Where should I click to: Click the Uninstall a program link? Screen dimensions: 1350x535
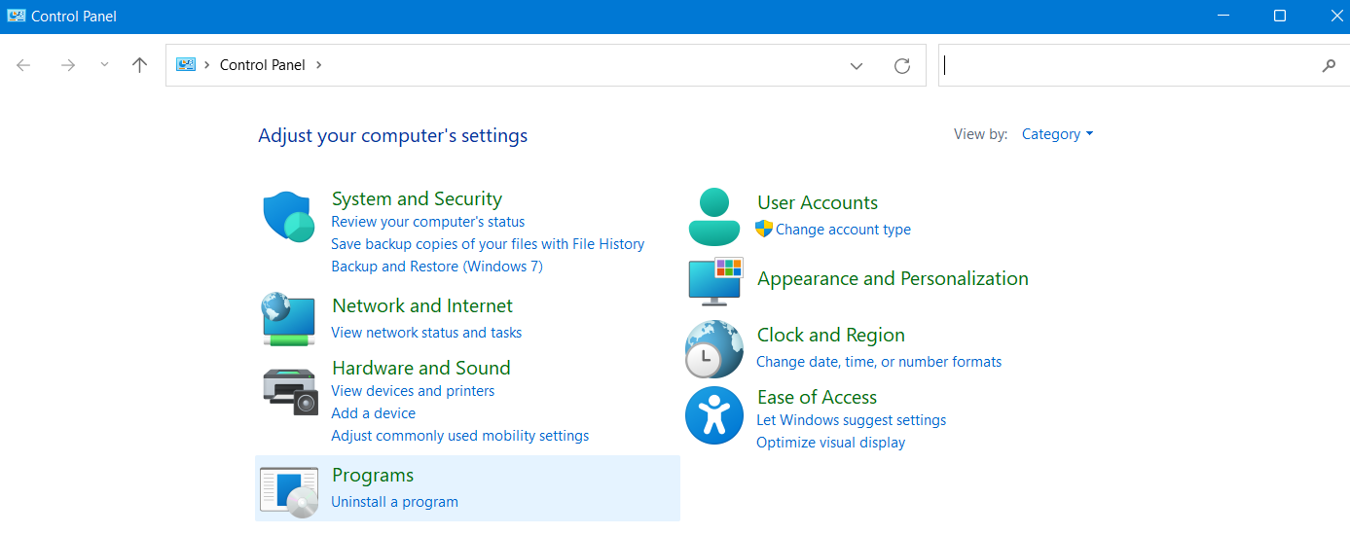pos(394,502)
